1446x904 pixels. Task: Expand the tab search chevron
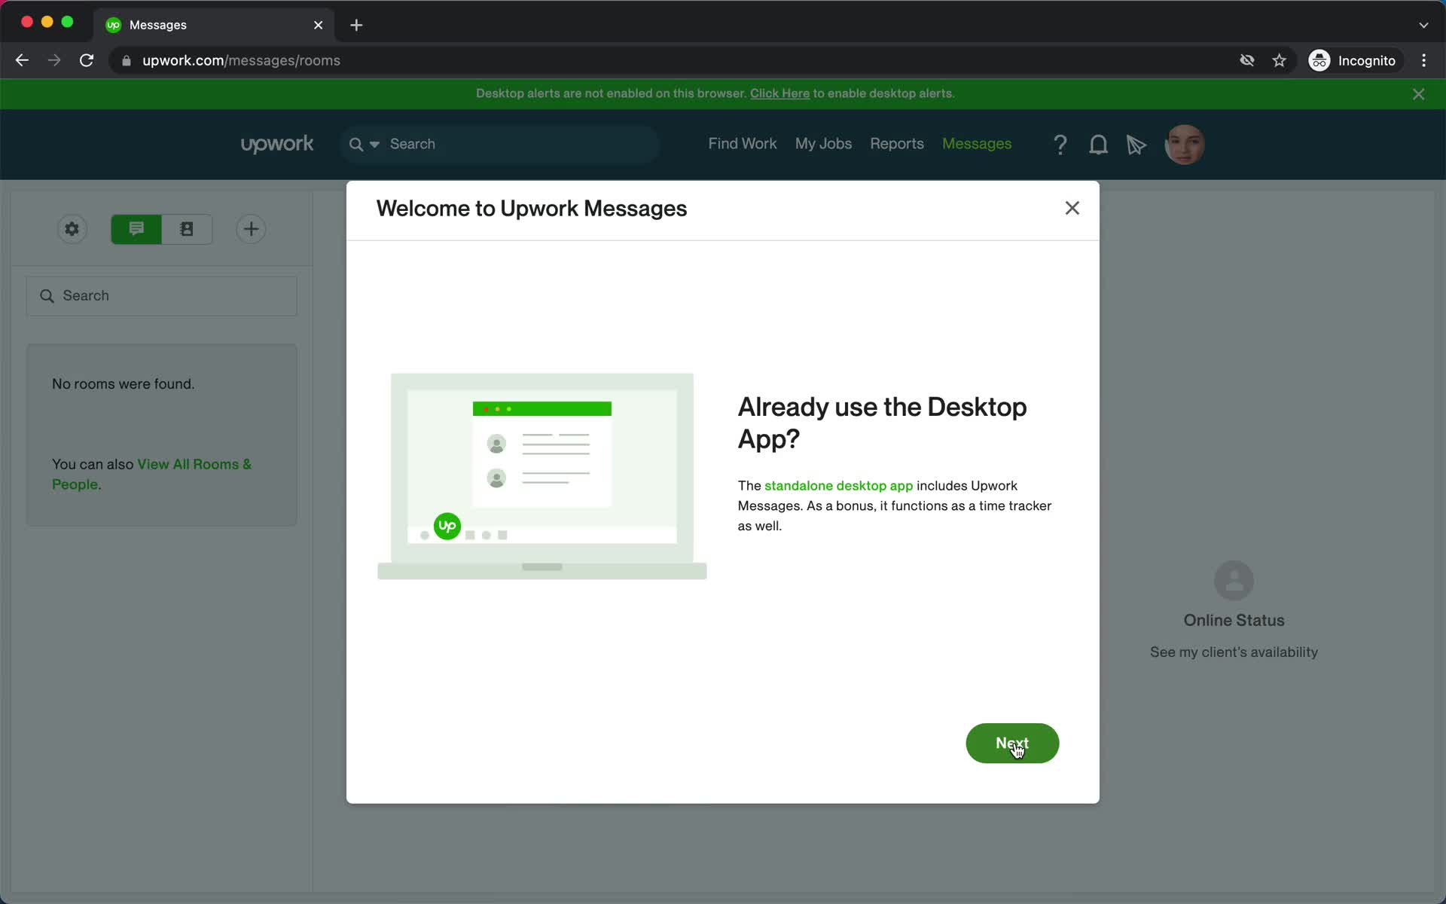(x=1423, y=25)
